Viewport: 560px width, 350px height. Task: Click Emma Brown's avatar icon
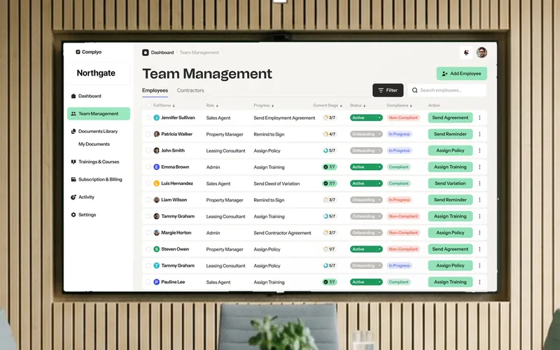pyautogui.click(x=156, y=167)
